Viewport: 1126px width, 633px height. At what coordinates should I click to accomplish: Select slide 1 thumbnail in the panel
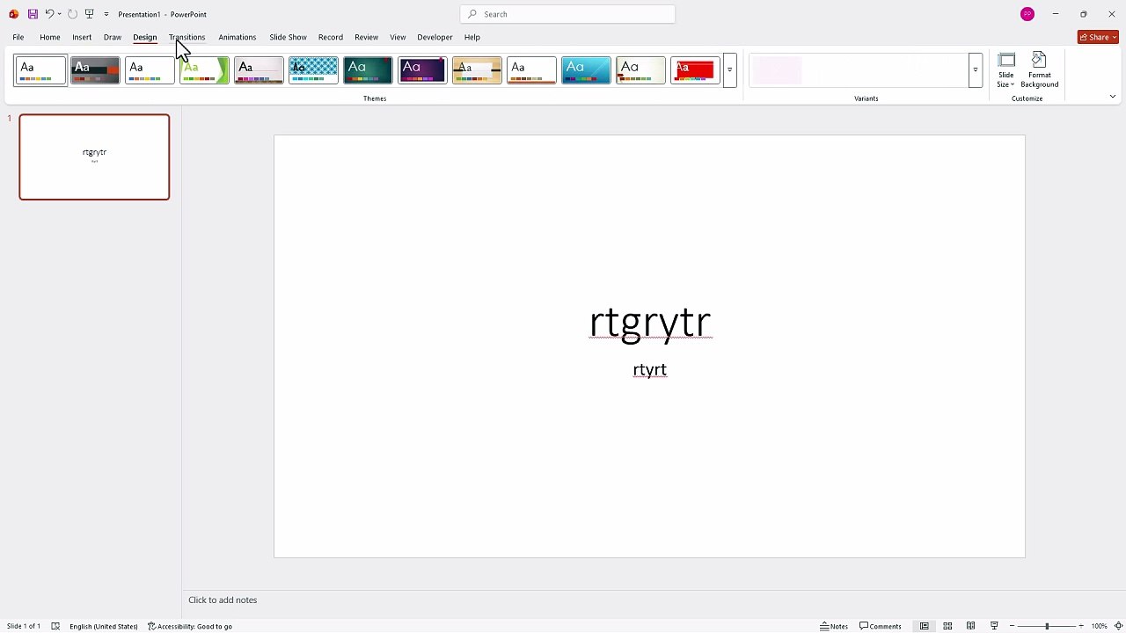(x=94, y=156)
